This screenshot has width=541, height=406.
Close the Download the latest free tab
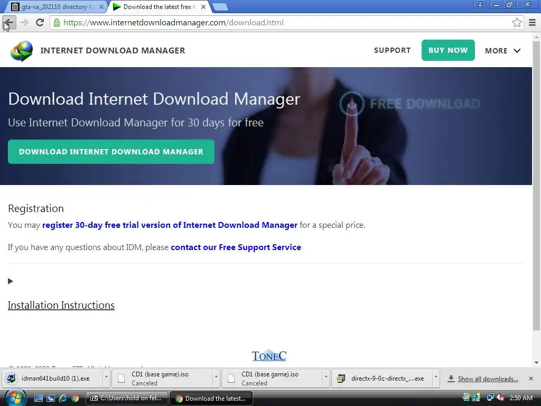[203, 6]
